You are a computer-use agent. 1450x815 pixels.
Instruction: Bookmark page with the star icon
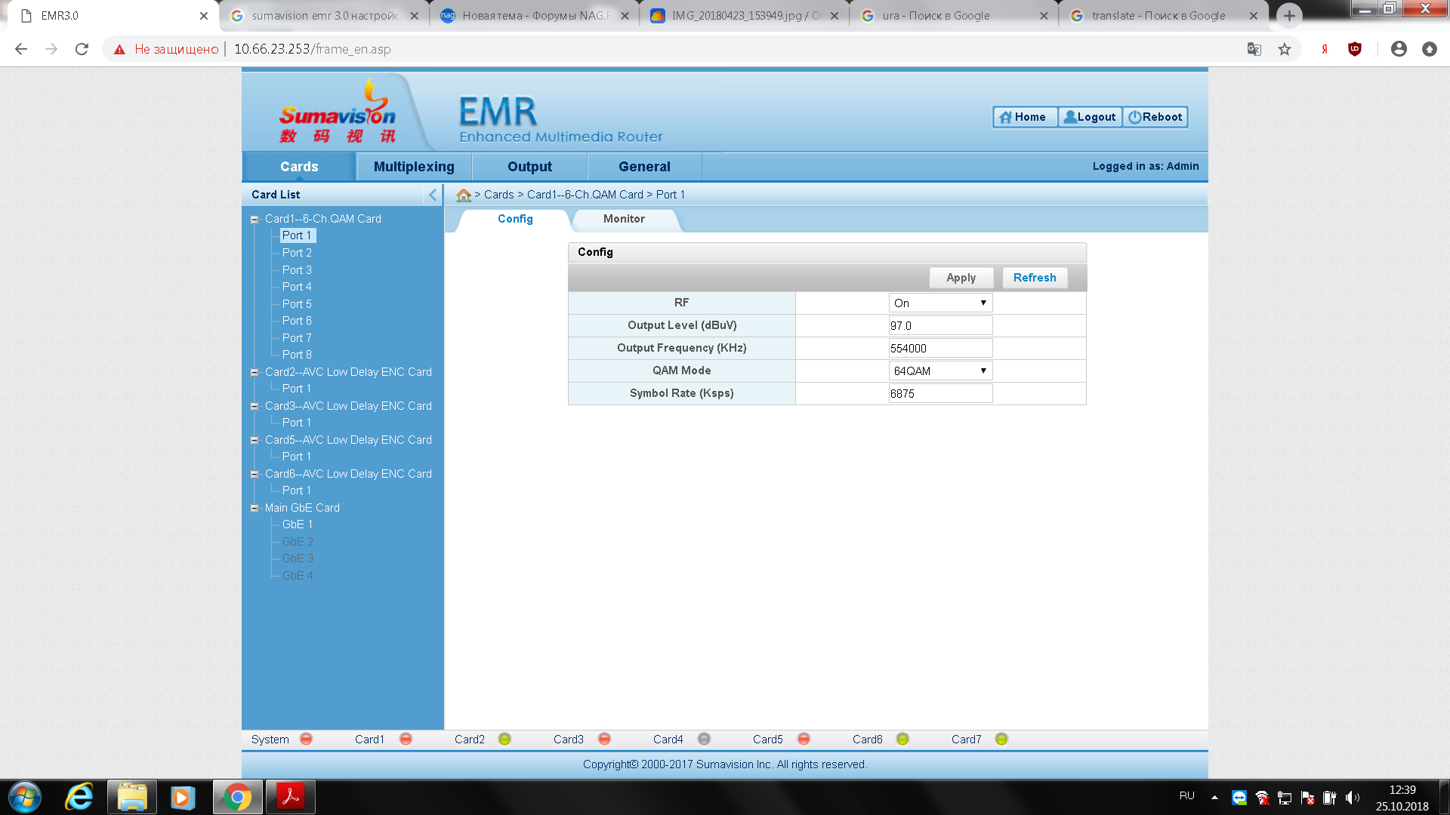[1285, 49]
